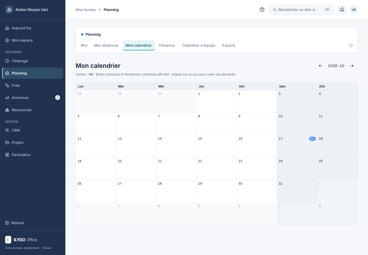This screenshot has width=368, height=255.
Task: Click the Atelier Meylan Sàrl building icon
Action: (9, 10)
